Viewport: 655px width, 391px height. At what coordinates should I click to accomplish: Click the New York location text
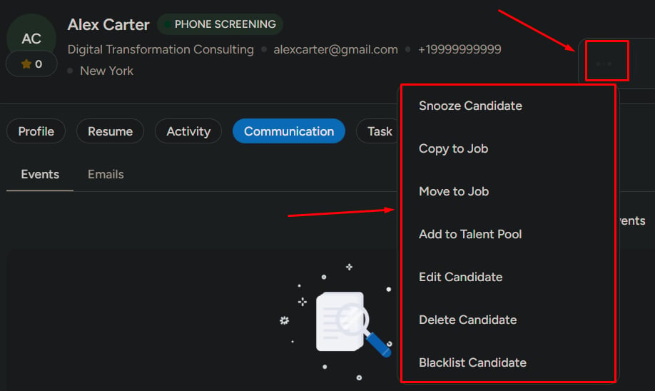106,71
